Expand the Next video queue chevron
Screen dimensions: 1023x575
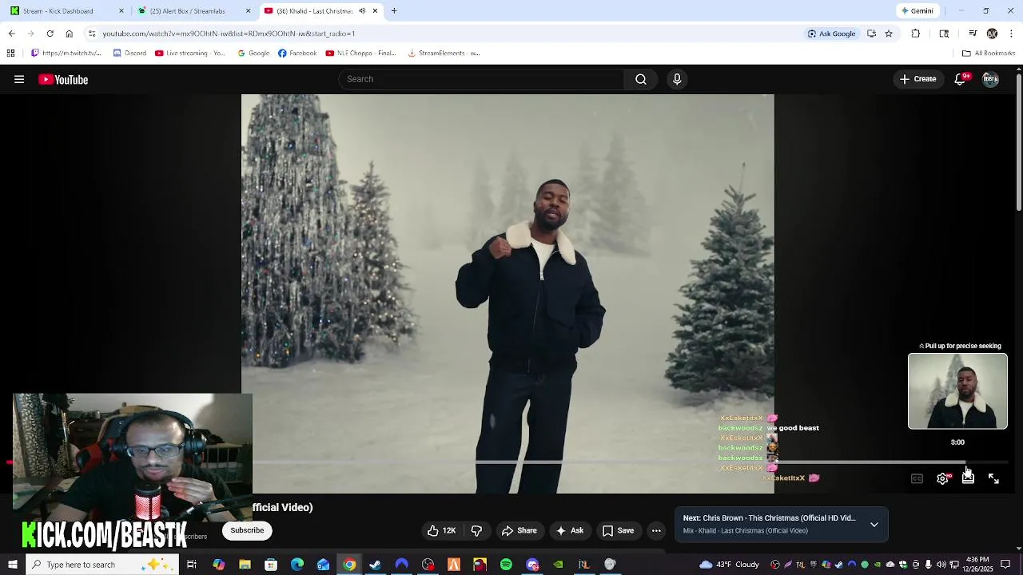(874, 525)
